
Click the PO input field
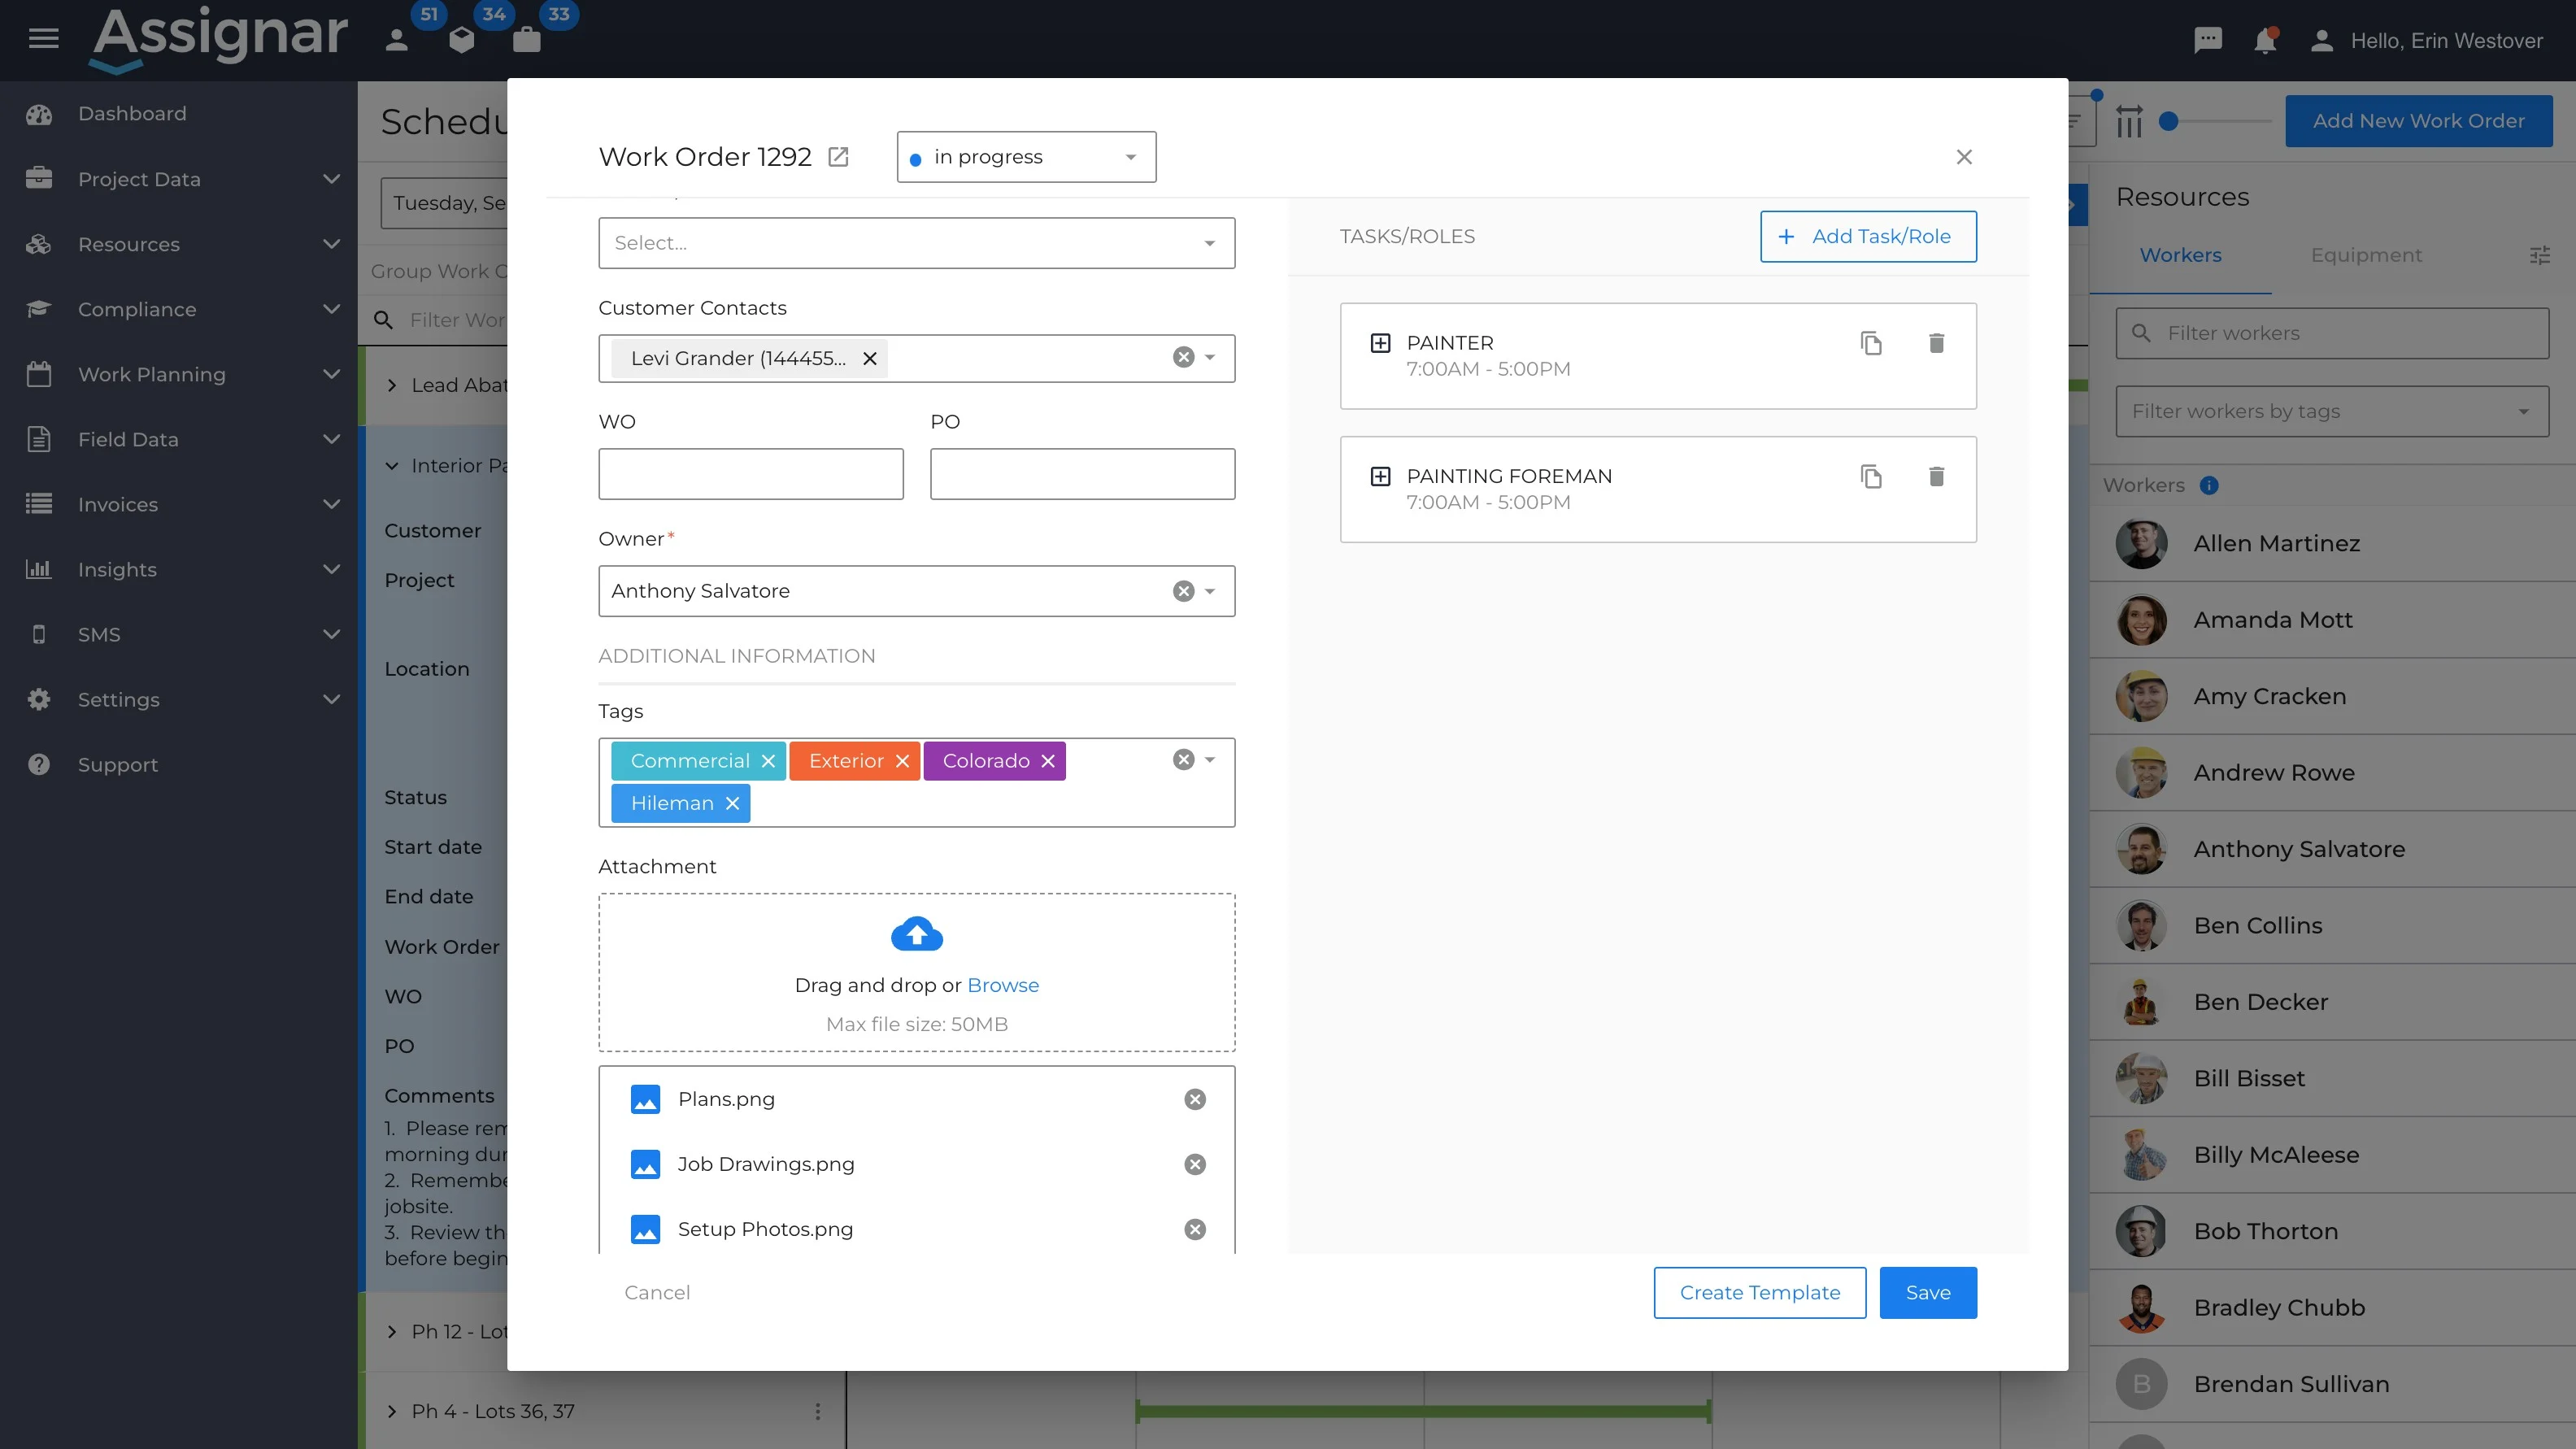[x=1082, y=474]
